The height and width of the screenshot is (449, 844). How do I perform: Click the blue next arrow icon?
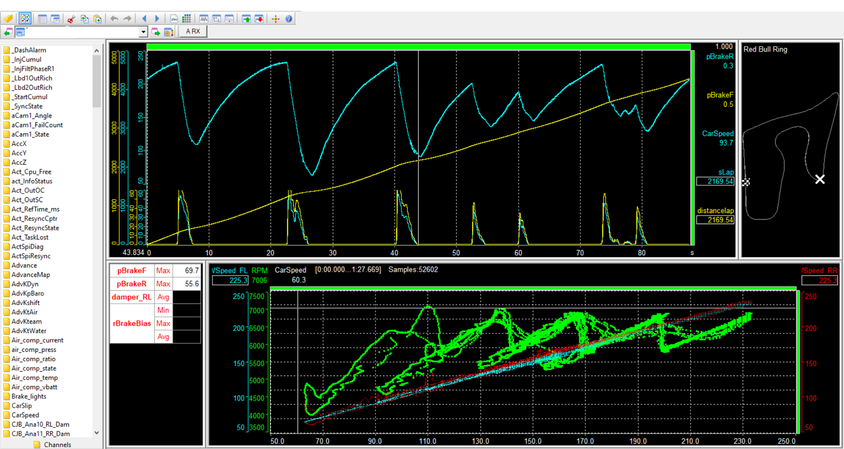157,19
